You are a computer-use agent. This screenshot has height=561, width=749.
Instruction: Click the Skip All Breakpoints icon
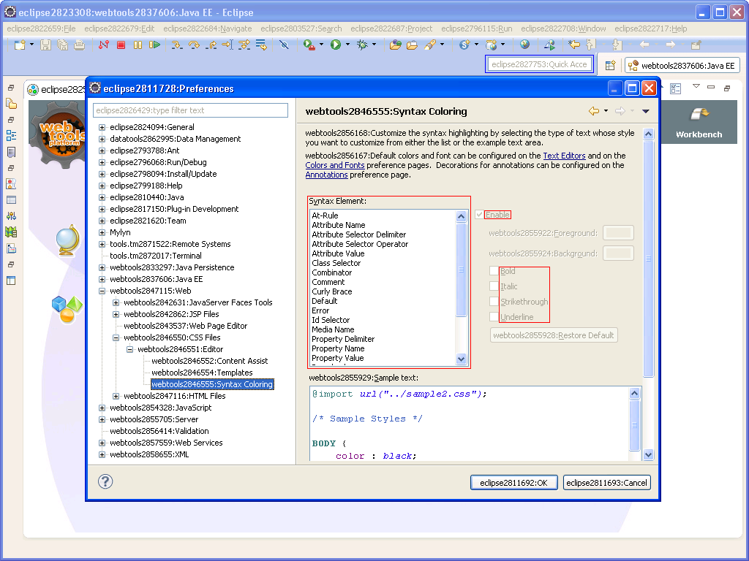point(285,45)
